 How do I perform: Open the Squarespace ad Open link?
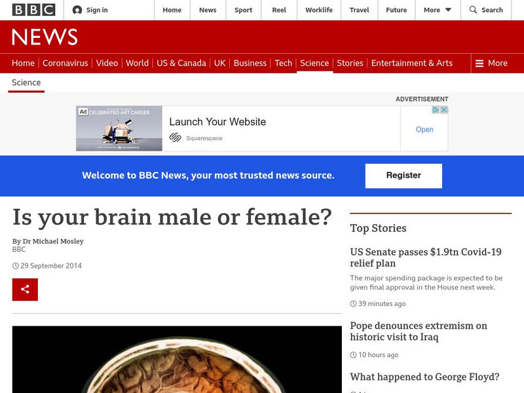pyautogui.click(x=424, y=130)
